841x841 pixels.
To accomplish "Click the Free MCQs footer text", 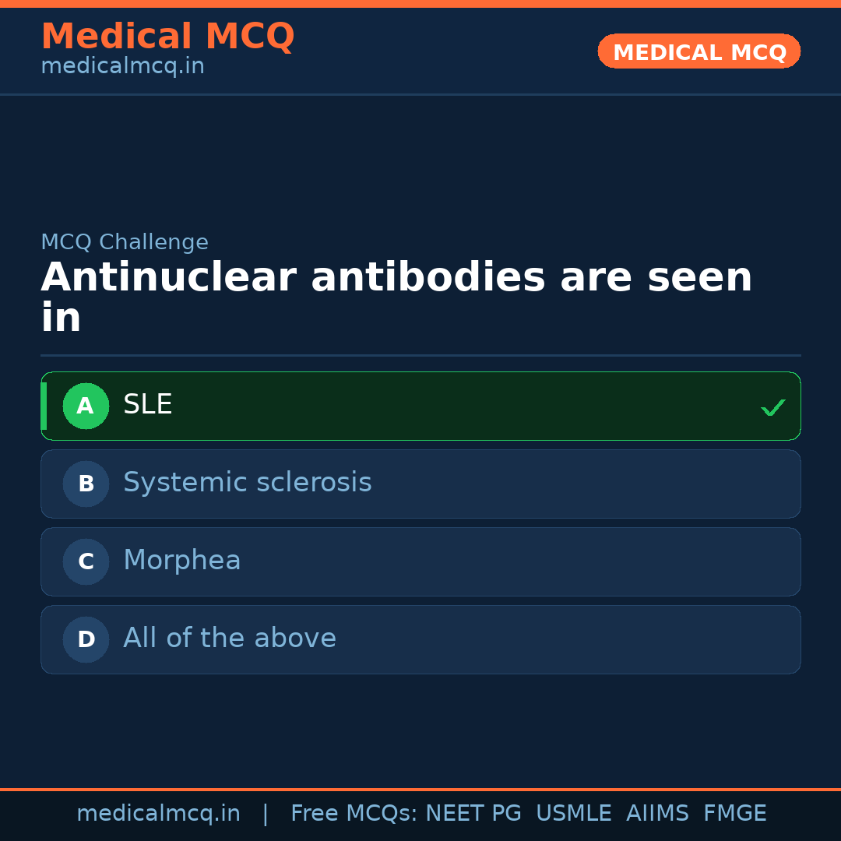I will (x=354, y=814).
